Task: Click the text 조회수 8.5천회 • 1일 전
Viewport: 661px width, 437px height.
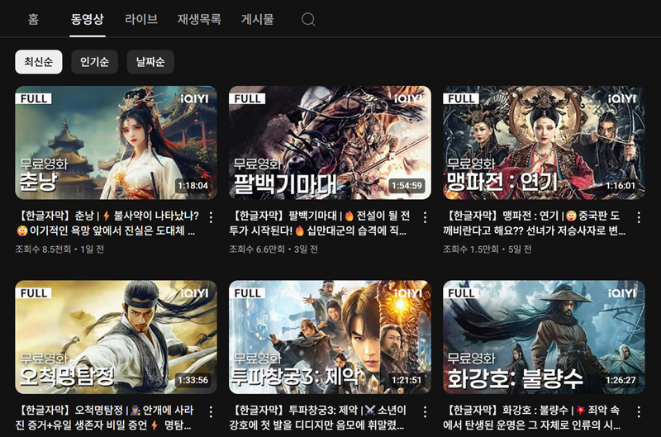Action: coord(59,249)
